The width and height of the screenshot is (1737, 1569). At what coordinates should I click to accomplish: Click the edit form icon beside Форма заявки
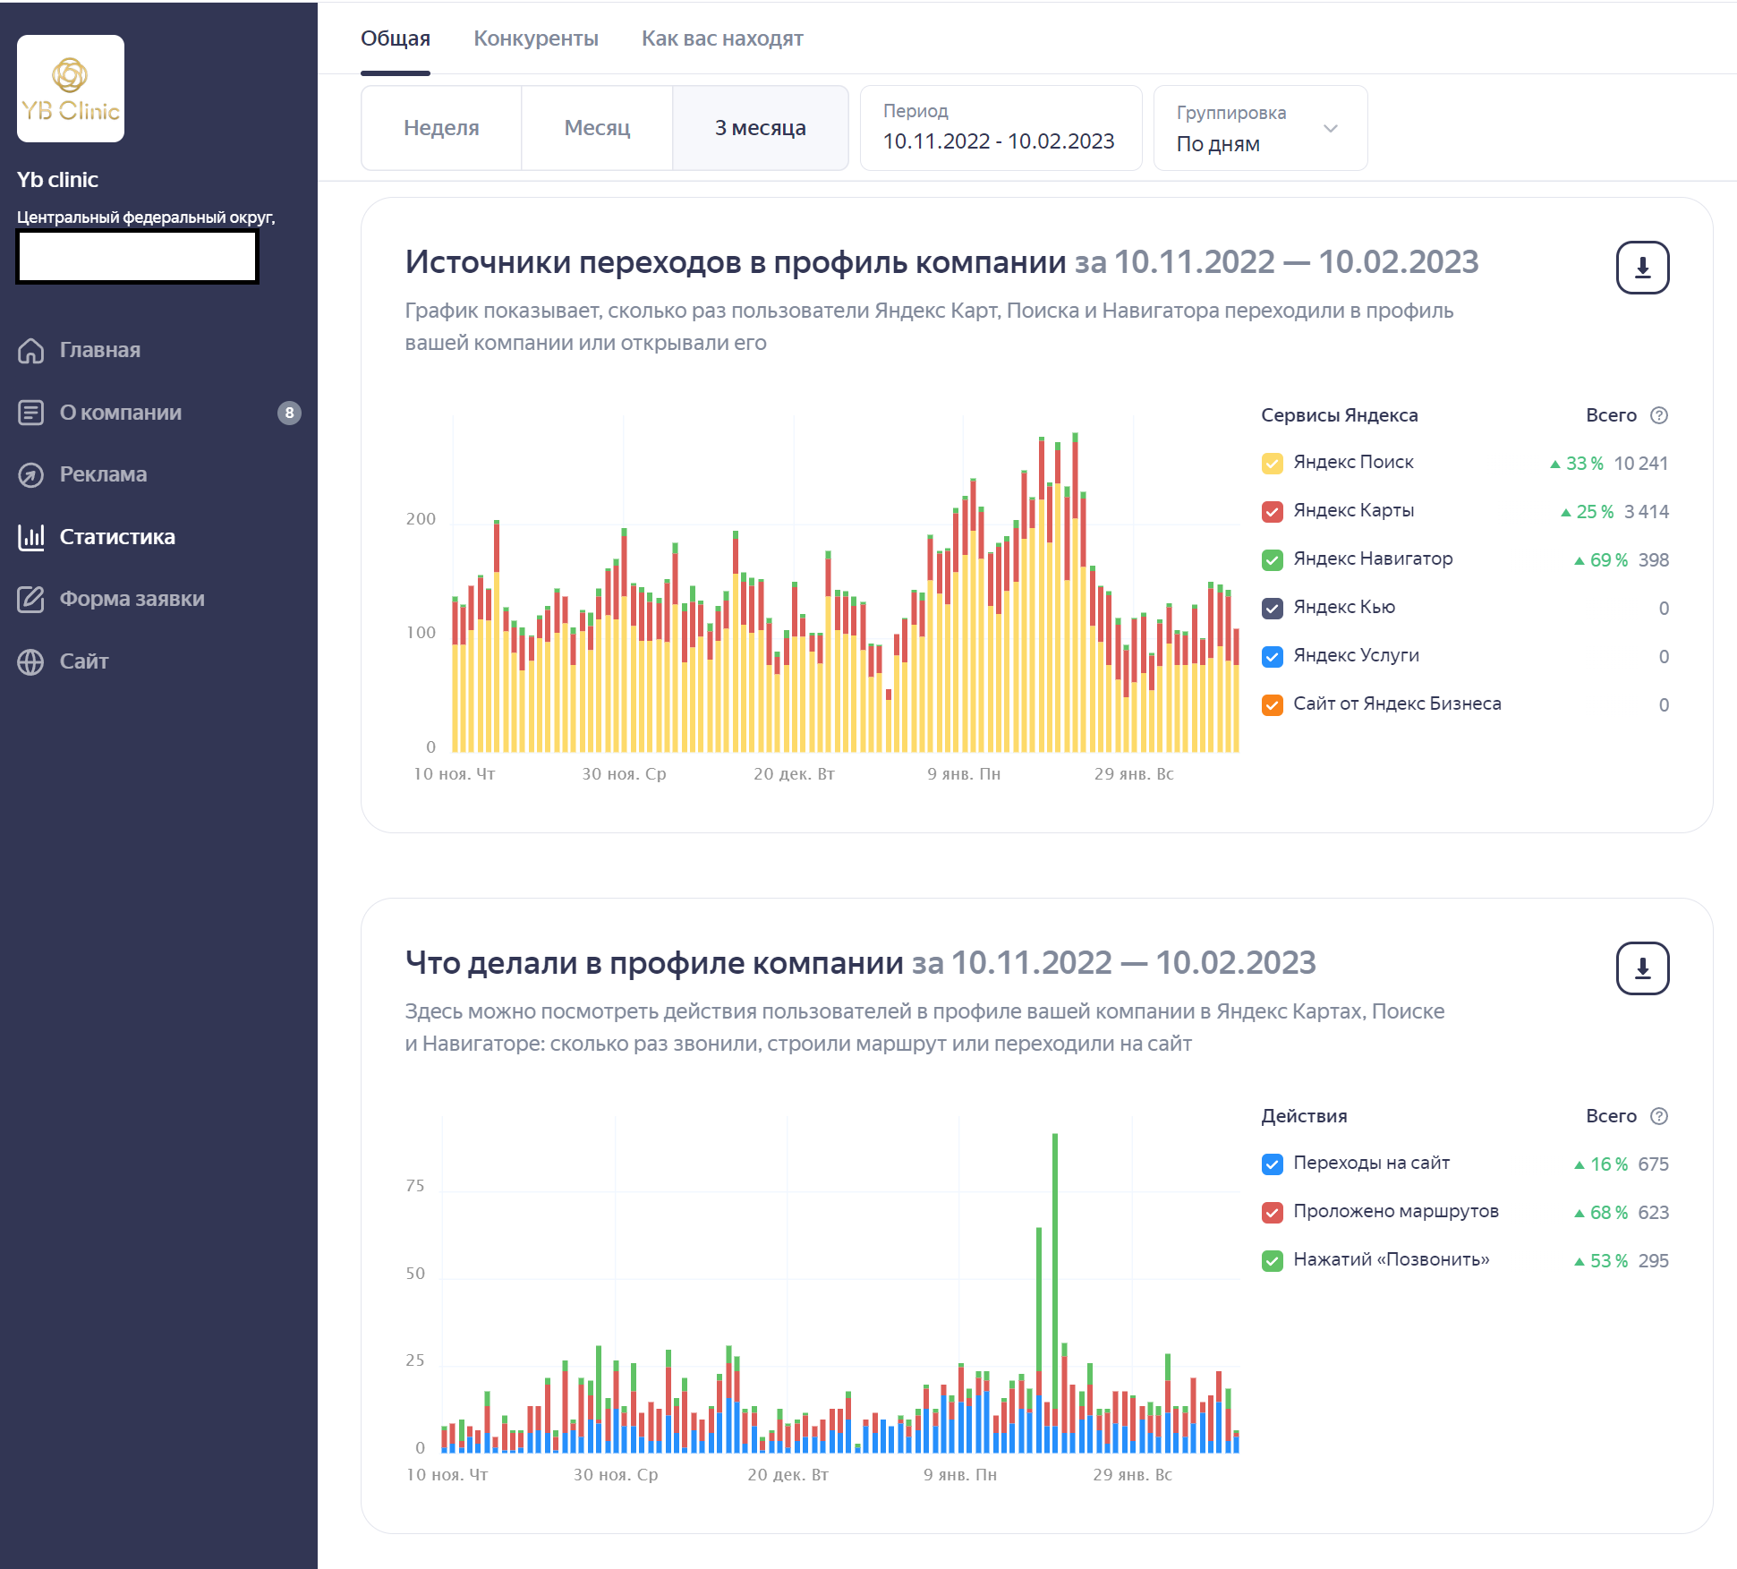tap(30, 599)
